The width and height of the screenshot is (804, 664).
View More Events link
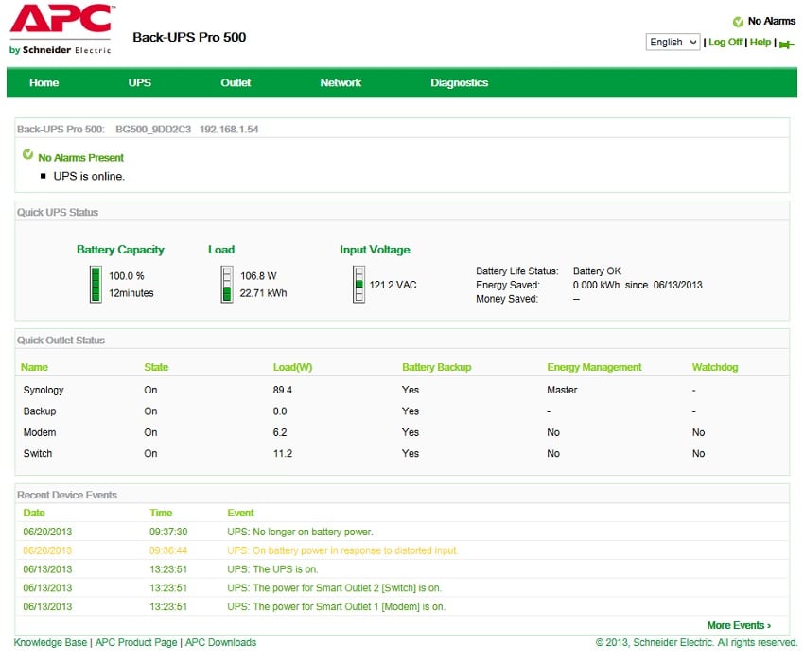coord(739,625)
